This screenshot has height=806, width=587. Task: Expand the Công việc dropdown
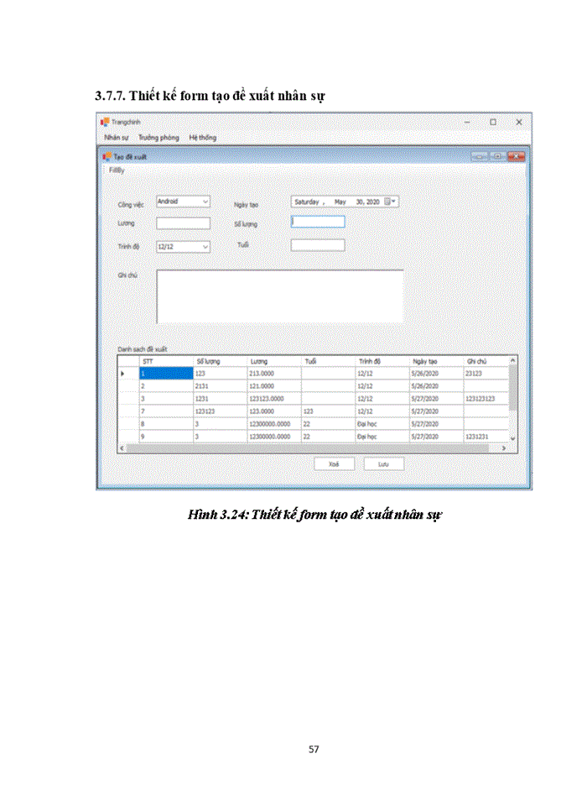pos(205,201)
